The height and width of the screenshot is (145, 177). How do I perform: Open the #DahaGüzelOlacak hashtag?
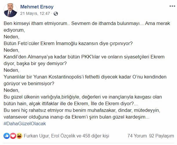(25, 123)
